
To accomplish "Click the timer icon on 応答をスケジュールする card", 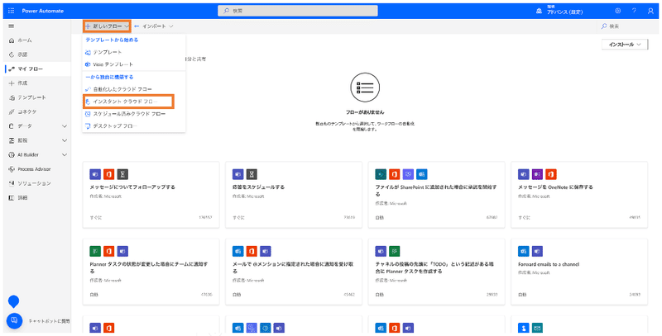I will point(252,174).
